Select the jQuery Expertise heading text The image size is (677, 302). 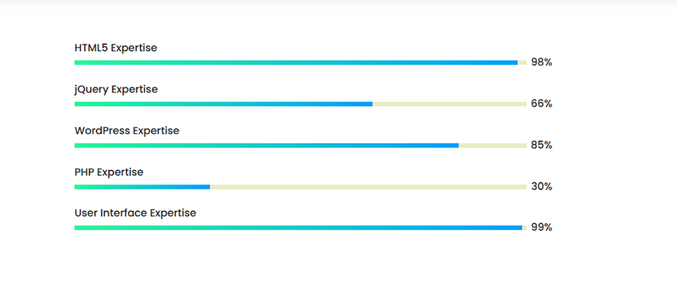[x=116, y=90]
